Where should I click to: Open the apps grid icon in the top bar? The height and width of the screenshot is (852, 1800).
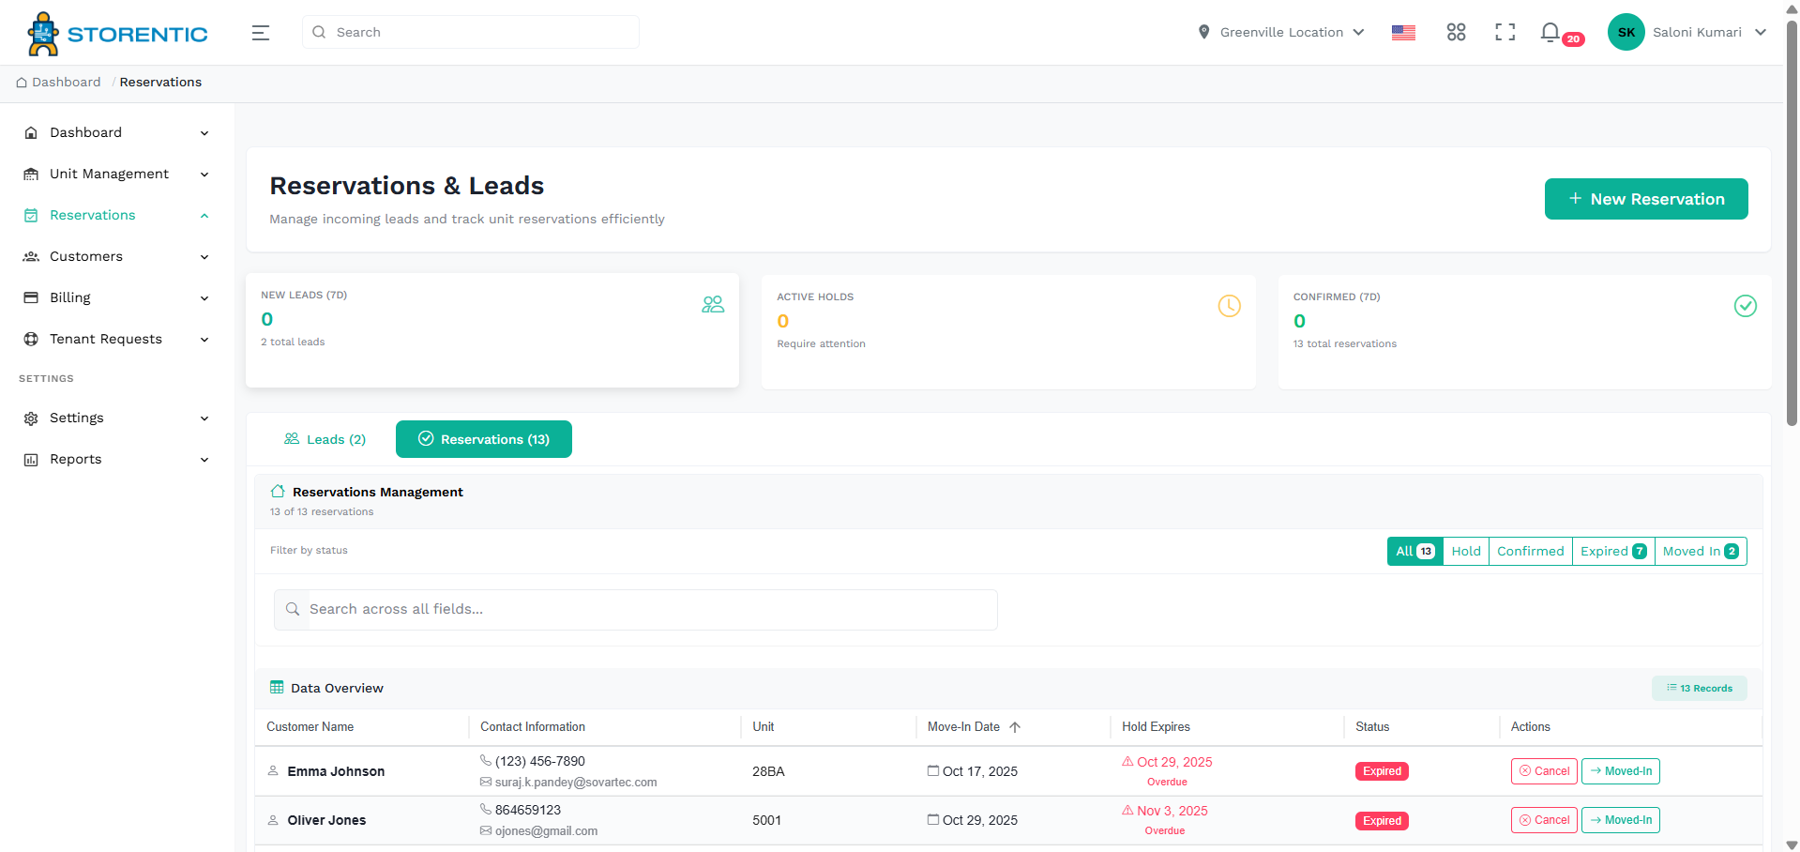[x=1456, y=31]
